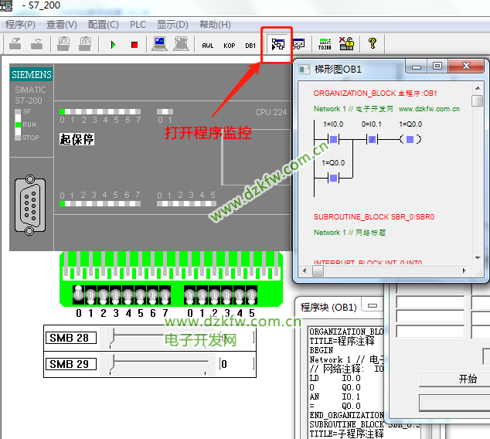Open the KOP ladder view
This screenshot has width=490, height=439.
point(229,45)
